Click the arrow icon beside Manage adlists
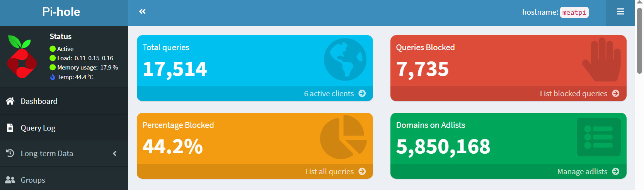Viewport: 644px width, 190px height. 615,171
